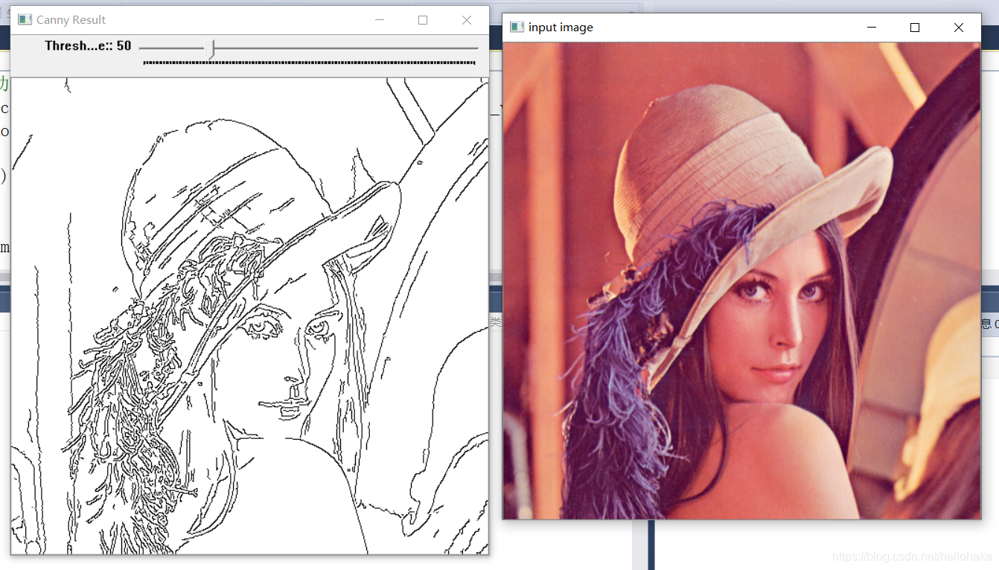Minimize the Canny Result window
Viewport: 999px width, 570px height.
[380, 20]
